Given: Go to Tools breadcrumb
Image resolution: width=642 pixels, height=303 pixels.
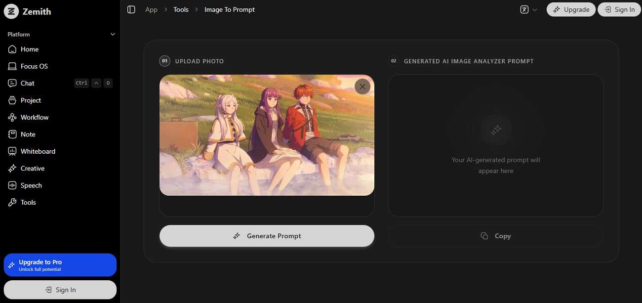Looking at the screenshot, I should point(181,9).
